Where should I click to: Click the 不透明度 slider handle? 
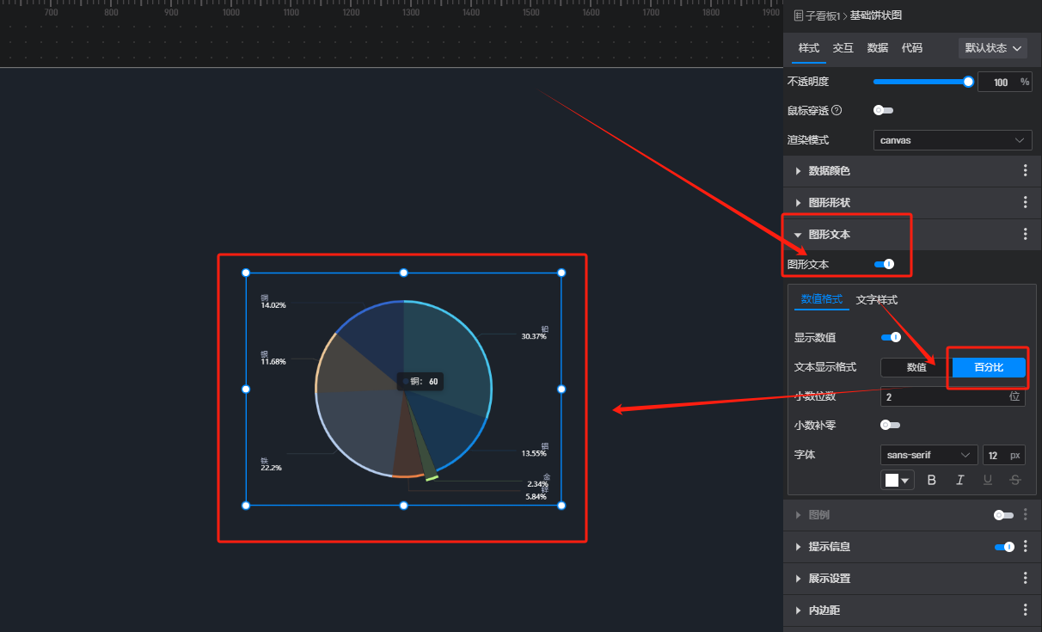(x=969, y=82)
